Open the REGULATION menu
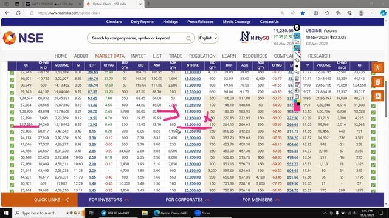Image resolution: width=389 pixels, height=218 pixels. (202, 56)
